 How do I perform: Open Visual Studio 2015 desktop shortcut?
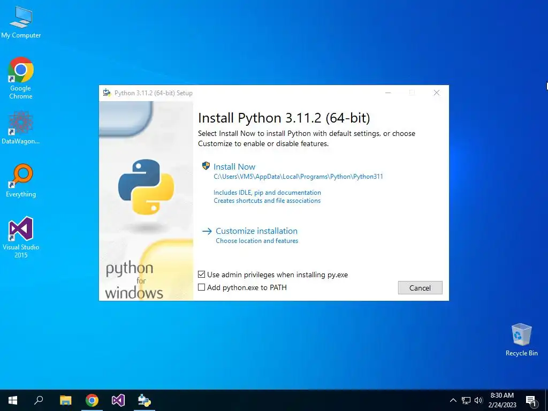[x=21, y=237]
